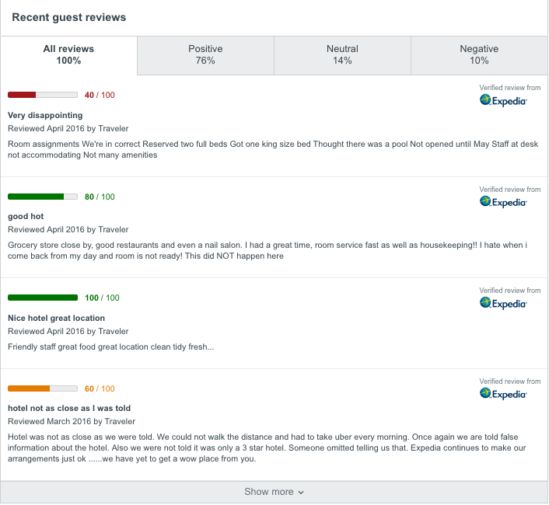Click the orange 60/100 rating bar

coord(43,388)
